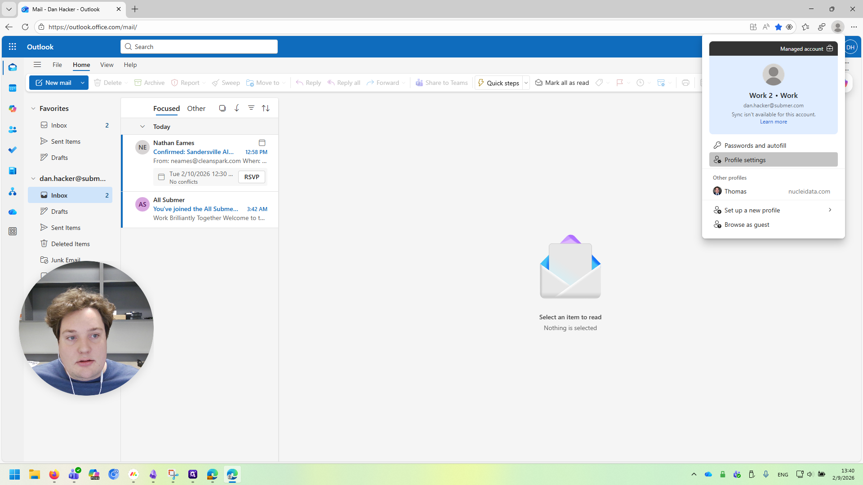Click the Flag icon in the ribbon
863x485 pixels.
coord(620,83)
